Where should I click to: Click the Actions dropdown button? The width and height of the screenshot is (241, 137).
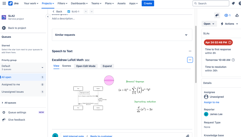point(229,24)
